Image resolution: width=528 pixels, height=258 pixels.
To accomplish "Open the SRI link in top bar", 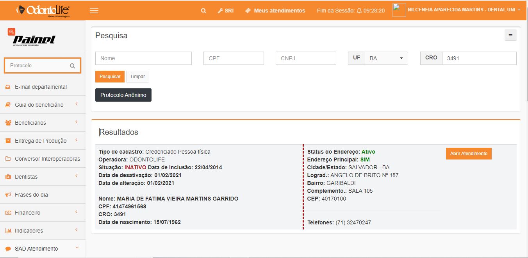I will coord(226,11).
